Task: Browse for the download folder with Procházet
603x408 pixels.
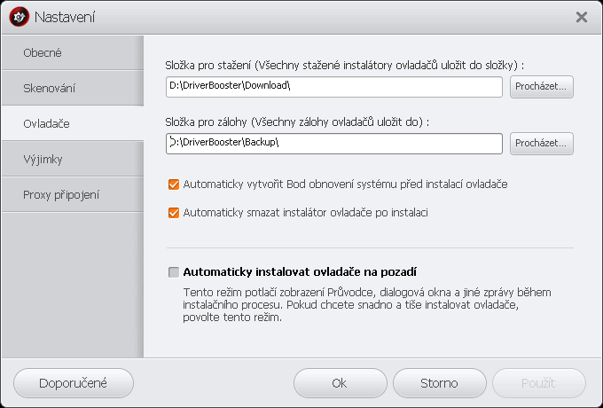Action: 542,87
